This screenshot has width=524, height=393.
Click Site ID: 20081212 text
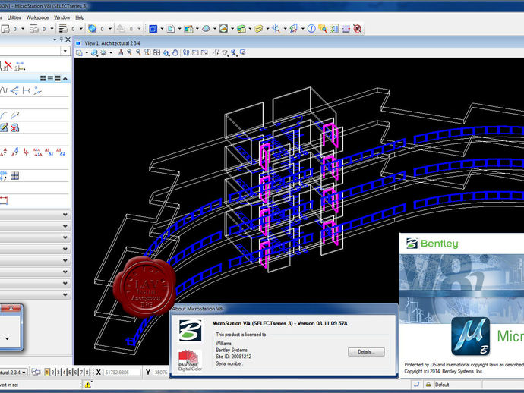(x=233, y=357)
